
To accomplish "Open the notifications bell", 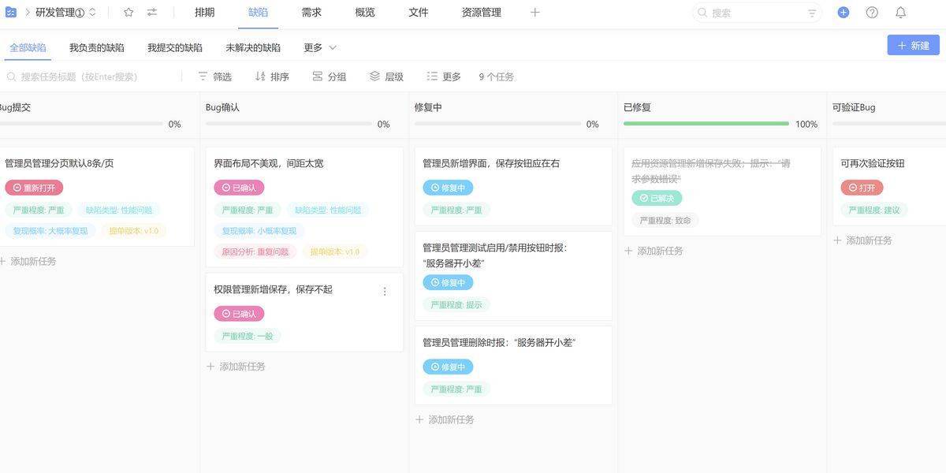I will click(900, 13).
